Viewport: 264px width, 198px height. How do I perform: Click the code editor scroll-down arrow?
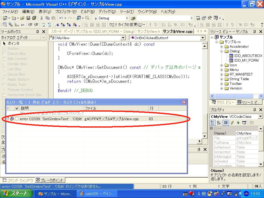[x=204, y=136]
